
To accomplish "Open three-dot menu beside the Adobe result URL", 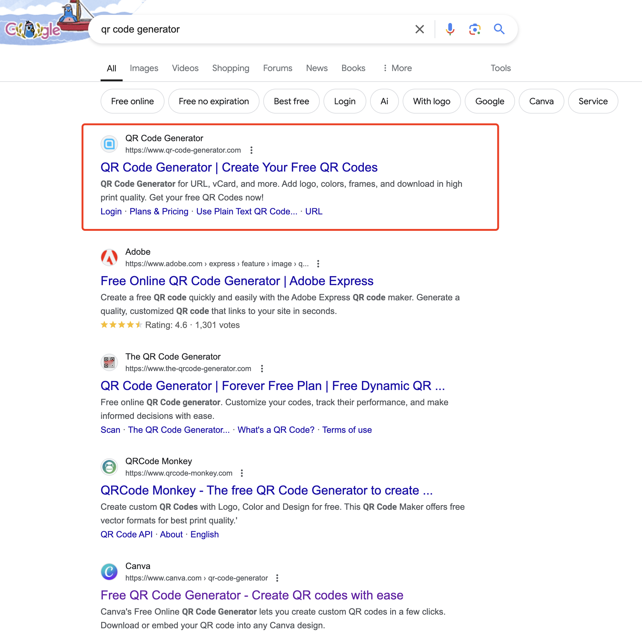I will (318, 264).
